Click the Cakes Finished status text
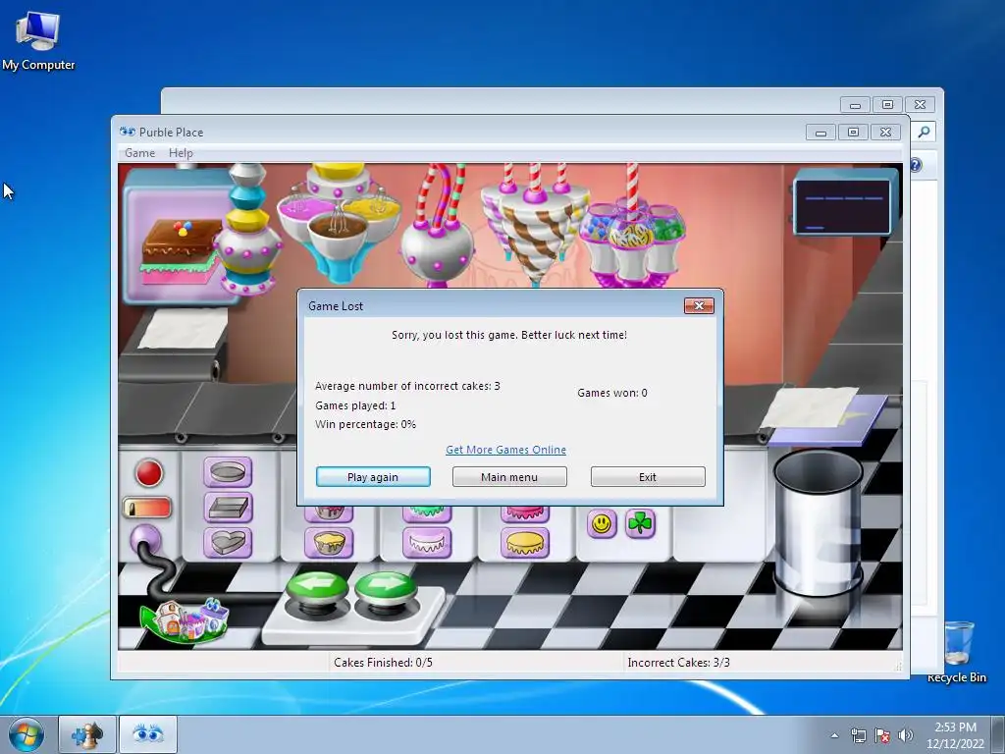Screen dimensions: 1005x754 tap(383, 663)
